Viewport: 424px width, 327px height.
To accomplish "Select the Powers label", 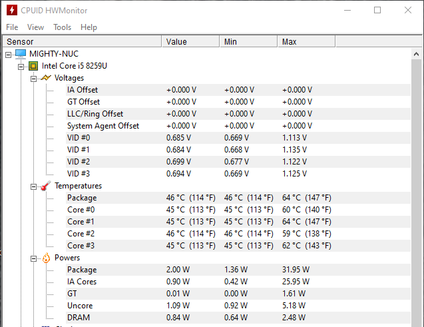I will click(67, 258).
